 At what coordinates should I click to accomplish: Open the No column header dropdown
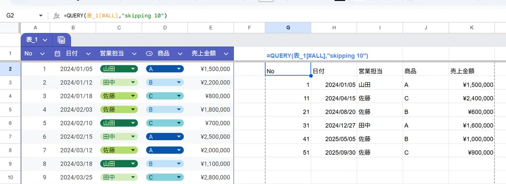(x=42, y=54)
